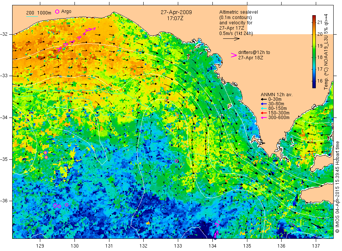This screenshot has width=342, height=251.
Task: Click the 'Argo' legend label
Action: click(66, 11)
